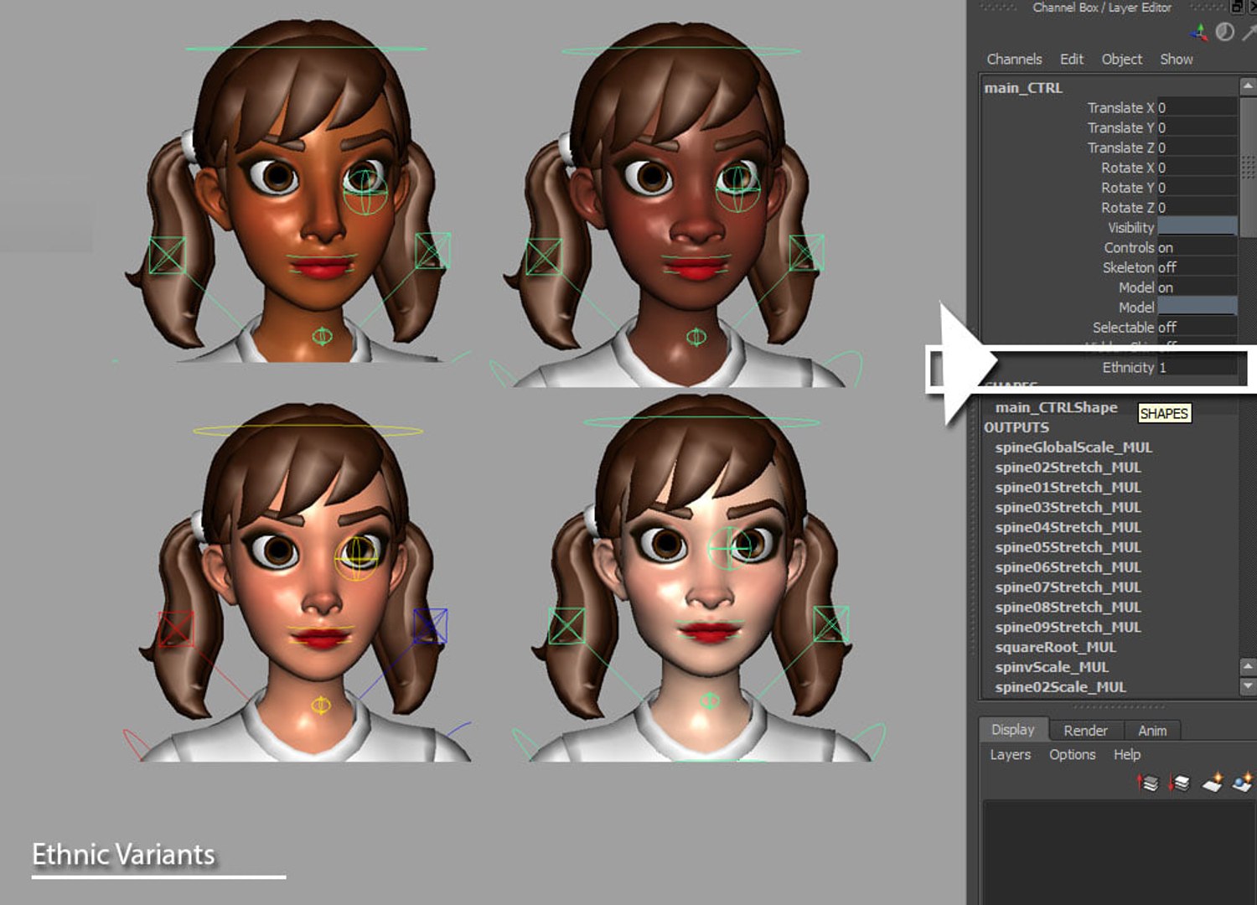Expand the spine02Stretch_MUL output node

tap(1068, 467)
